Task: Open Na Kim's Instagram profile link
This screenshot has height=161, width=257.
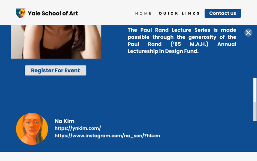Action: click(107, 136)
